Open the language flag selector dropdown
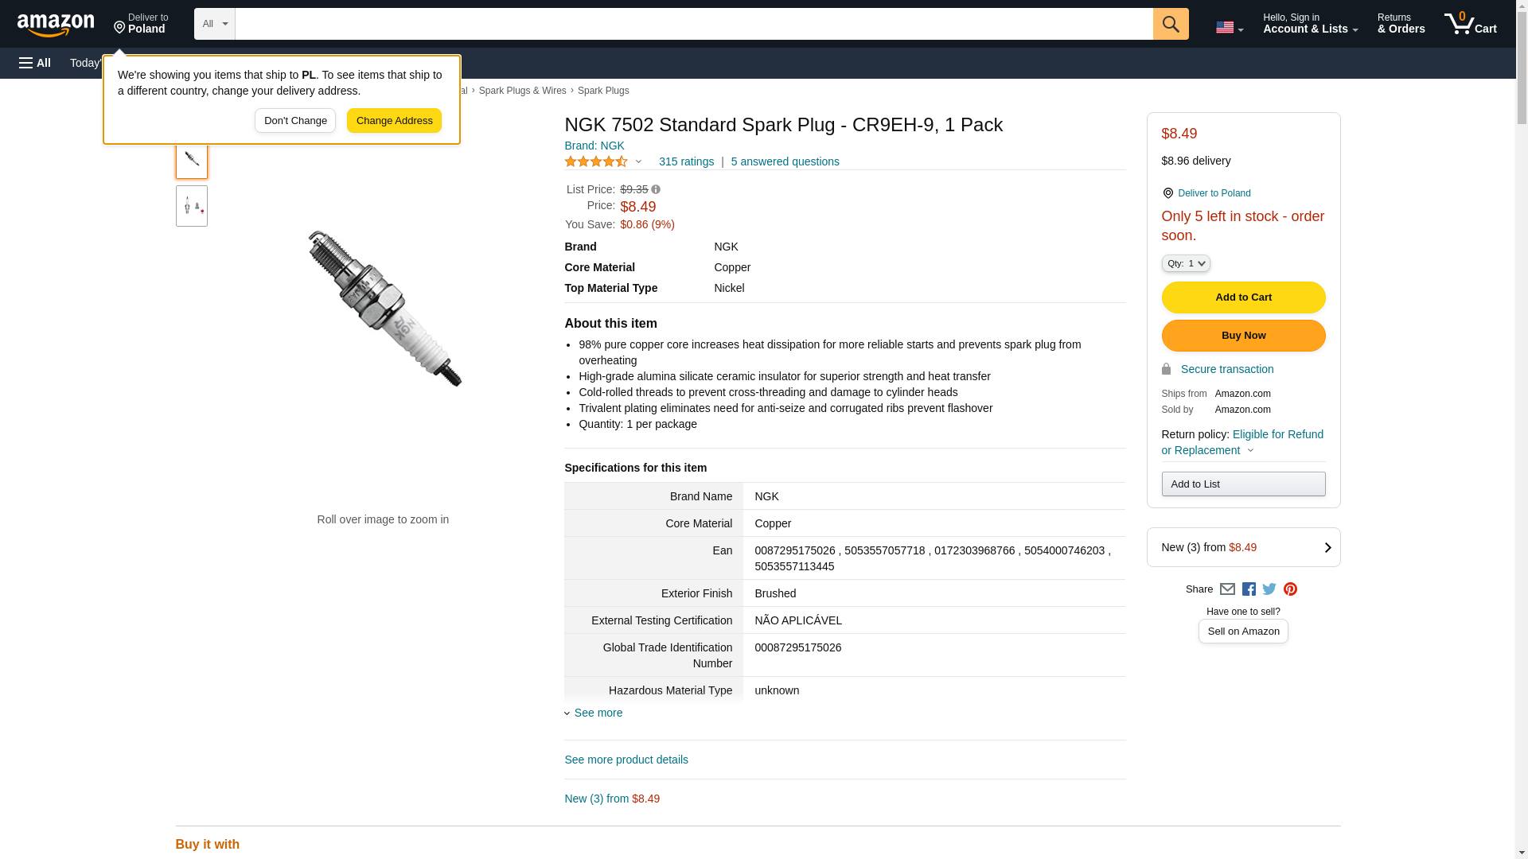 [1229, 27]
